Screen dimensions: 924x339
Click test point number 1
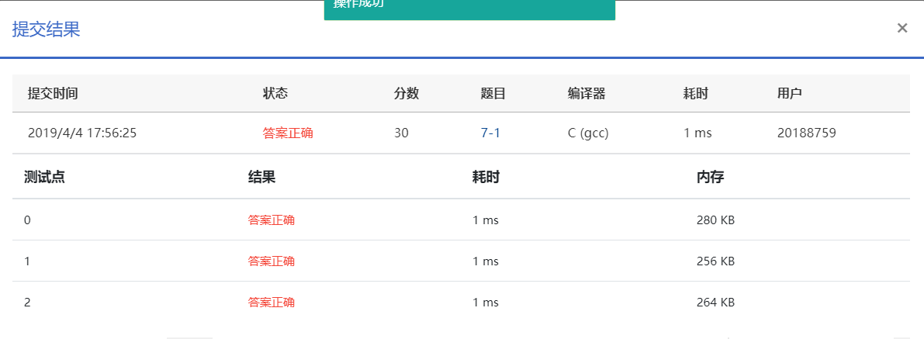pyautogui.click(x=27, y=261)
